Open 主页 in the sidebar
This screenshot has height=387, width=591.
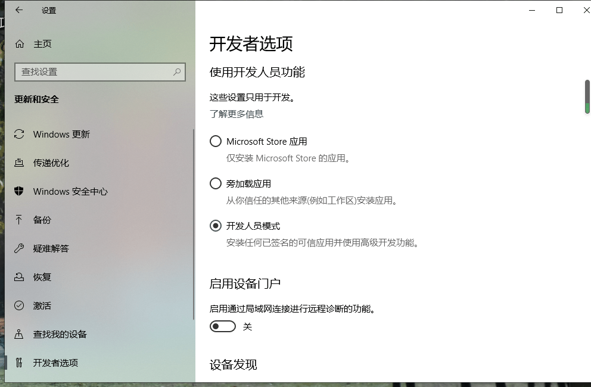tap(100, 44)
